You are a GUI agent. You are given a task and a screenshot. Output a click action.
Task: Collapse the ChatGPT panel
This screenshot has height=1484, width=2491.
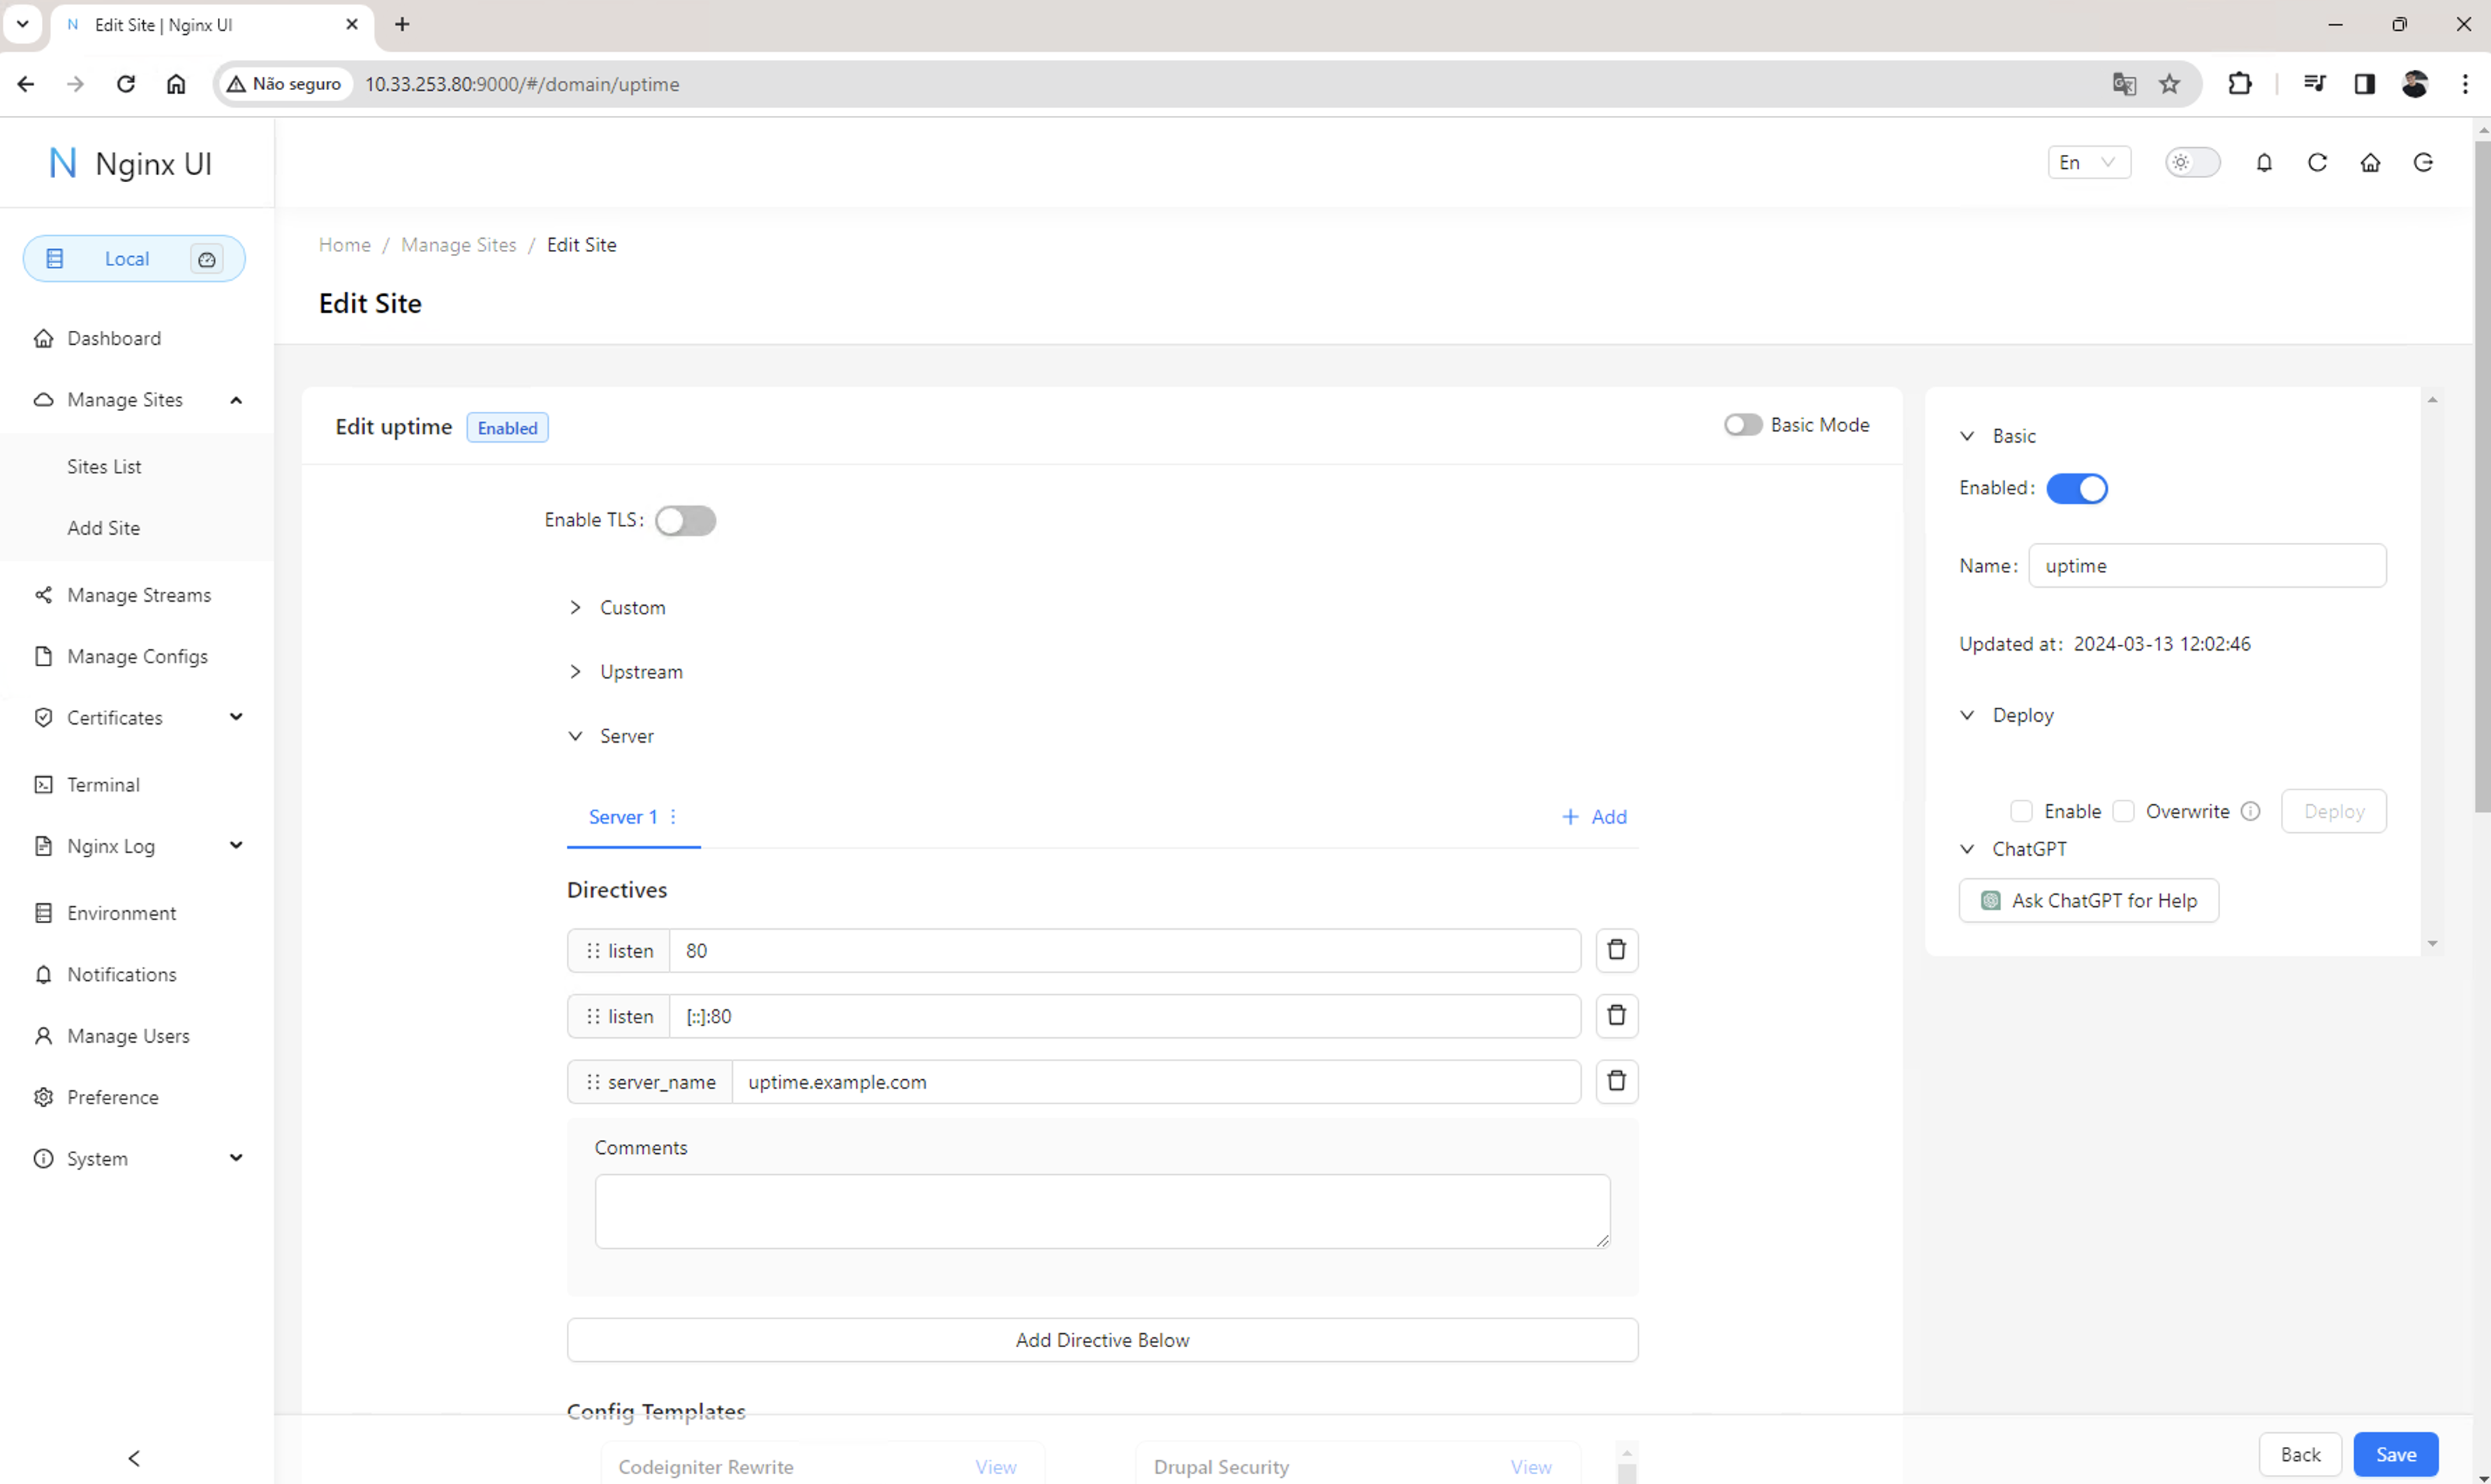coord(2012,849)
